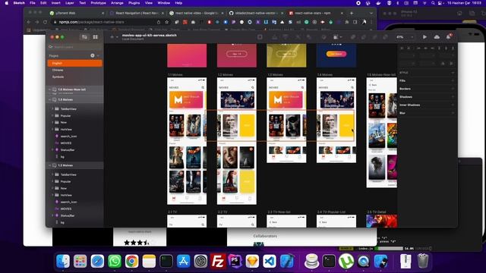Open PhpStorm from the Dock

[235, 261]
